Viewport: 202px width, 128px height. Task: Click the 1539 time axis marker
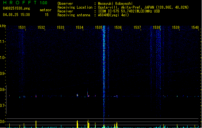pyautogui.click(x=176, y=28)
